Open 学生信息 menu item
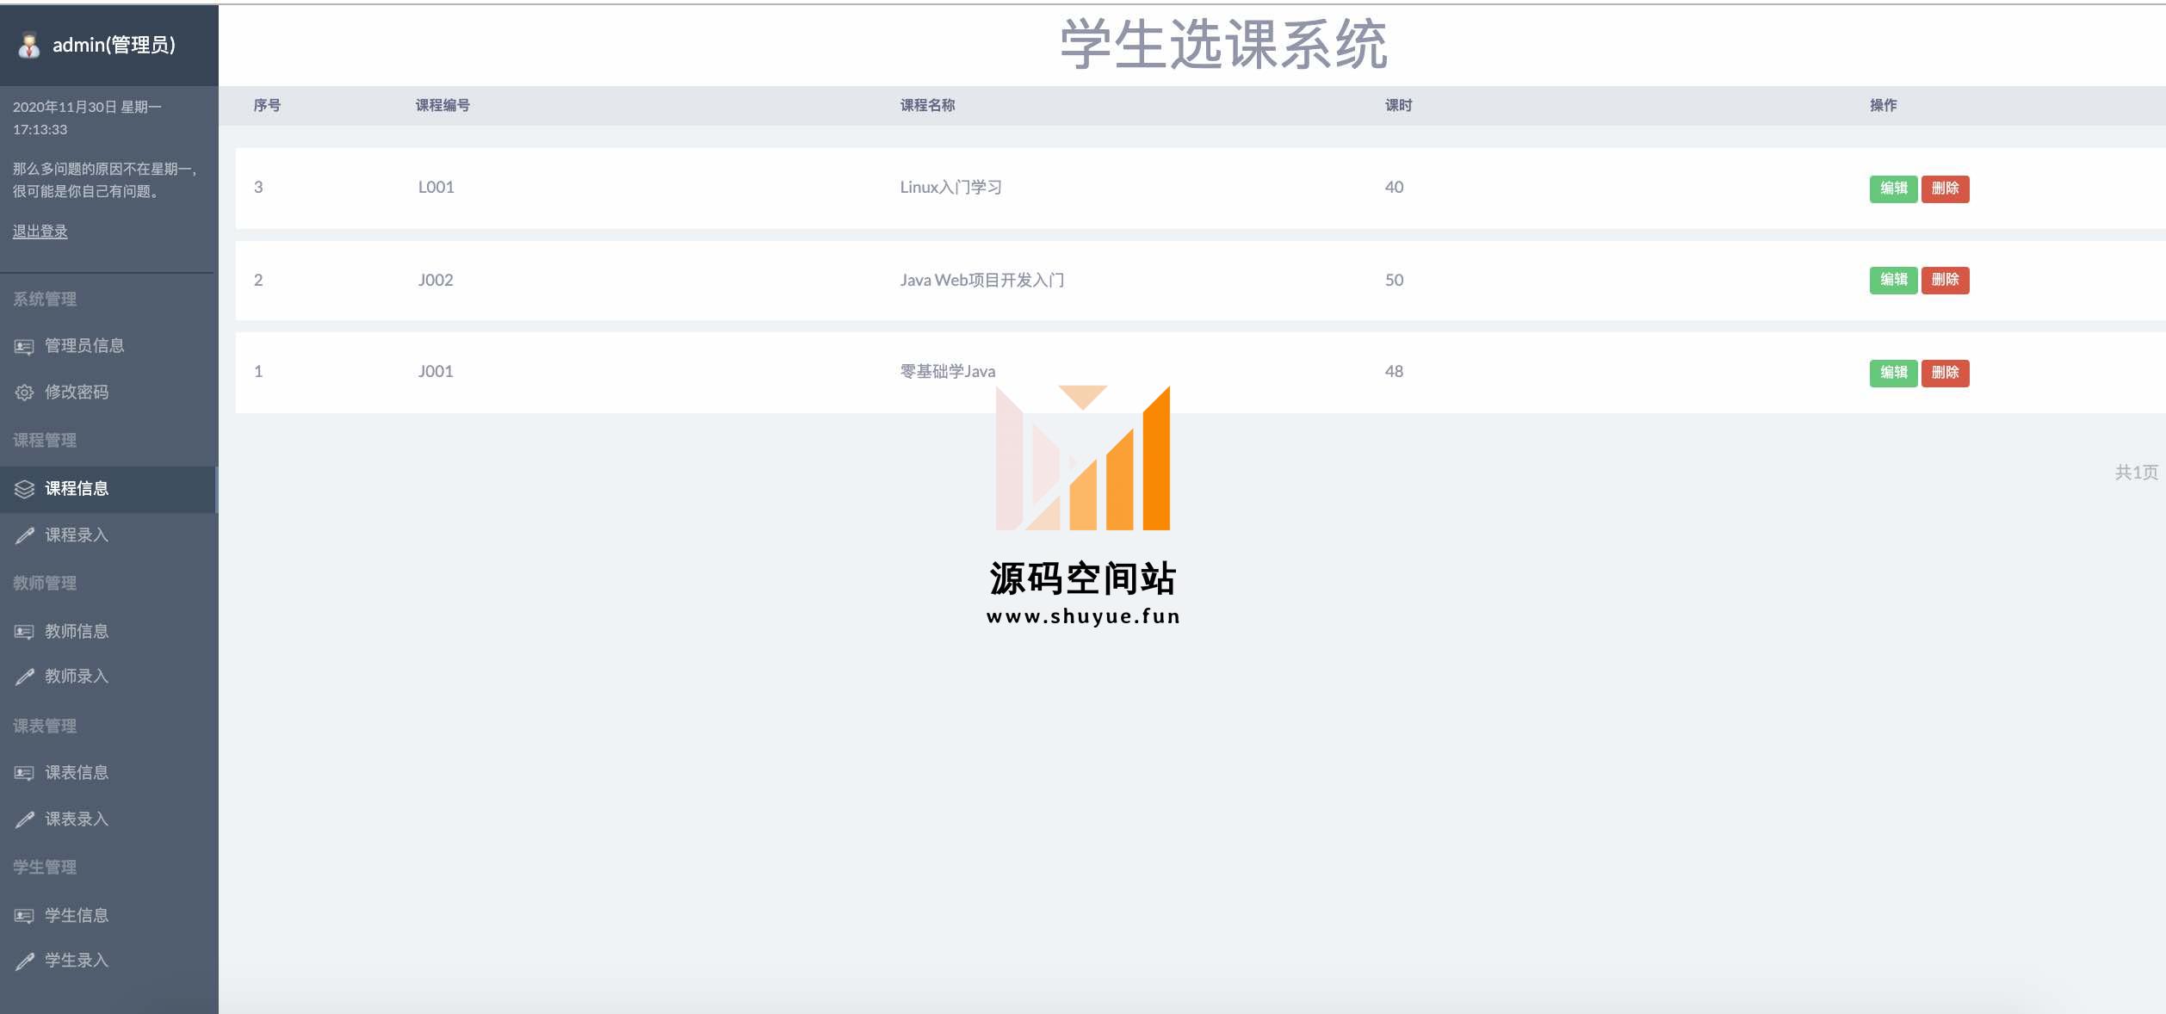 point(108,916)
